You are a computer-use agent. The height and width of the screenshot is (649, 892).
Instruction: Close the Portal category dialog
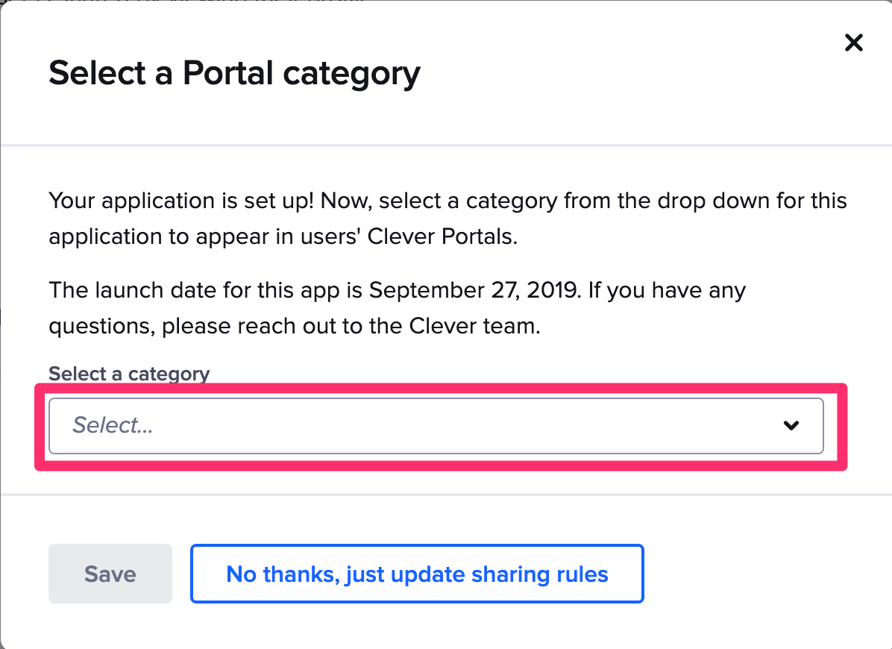tap(853, 43)
